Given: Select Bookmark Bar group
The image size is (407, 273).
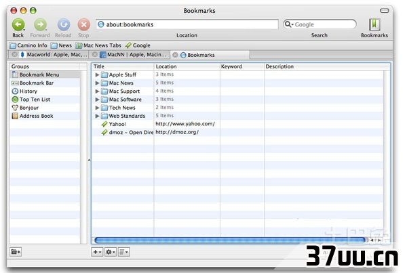Looking at the screenshot, I should 45,83.
